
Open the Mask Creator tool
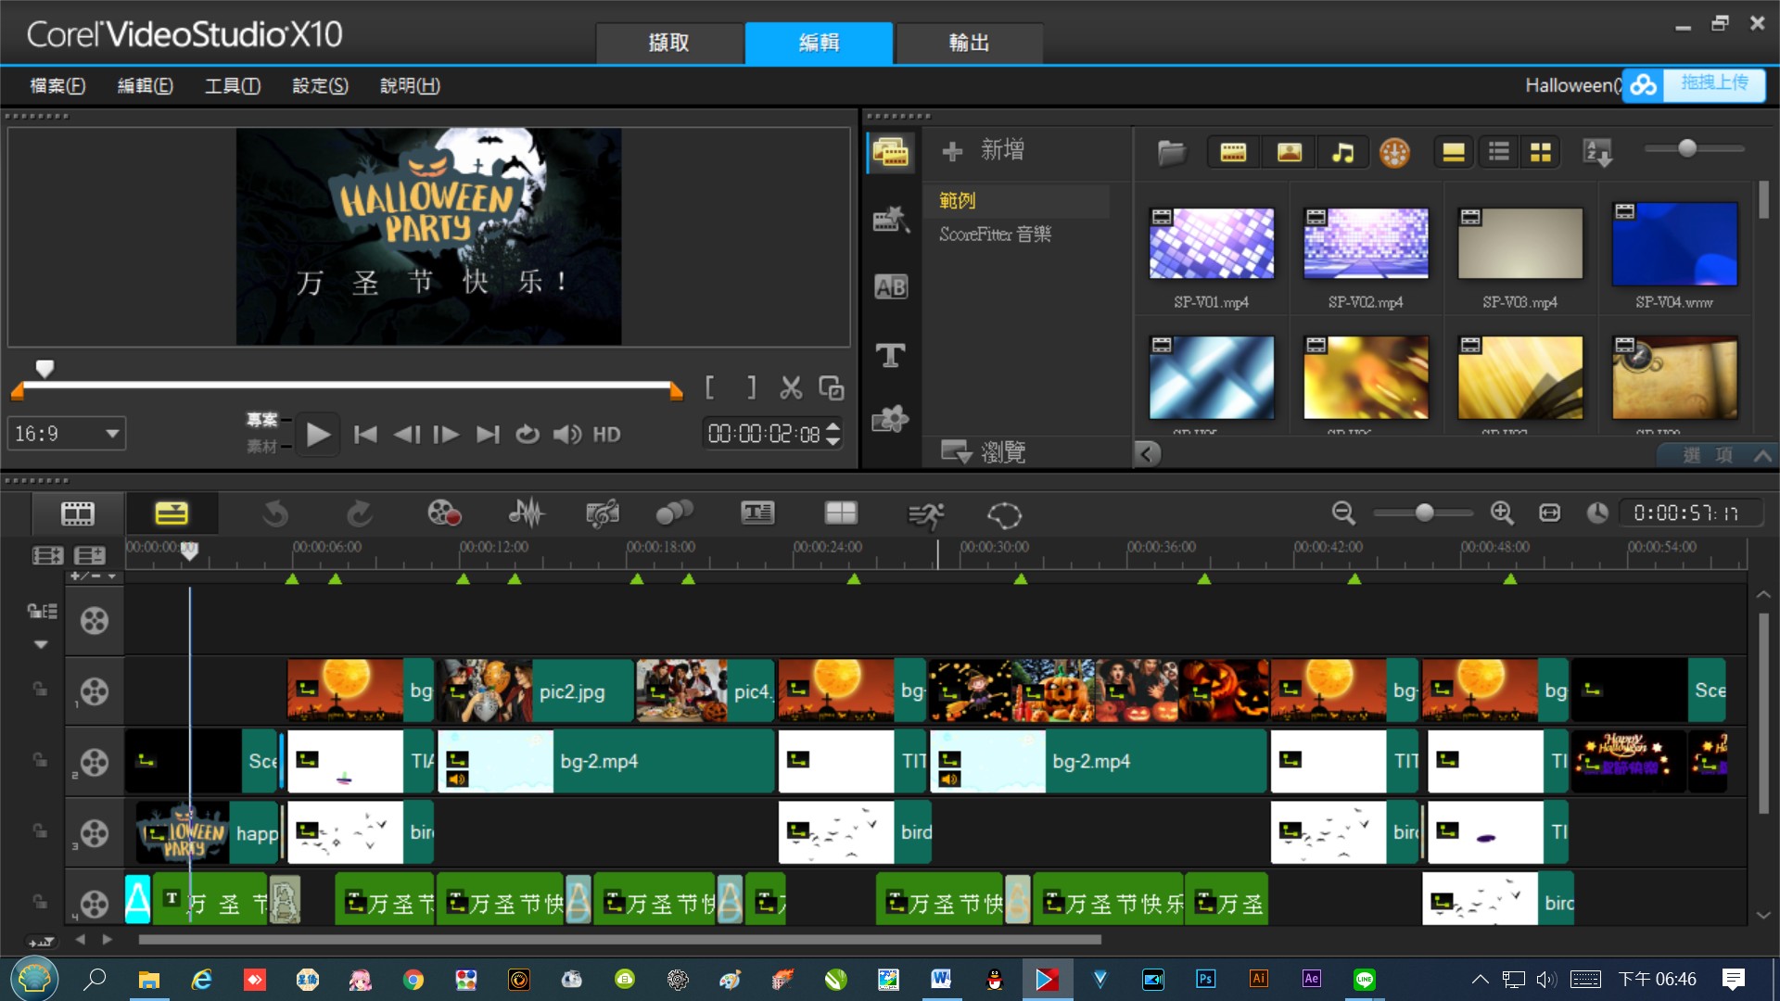click(x=1004, y=515)
